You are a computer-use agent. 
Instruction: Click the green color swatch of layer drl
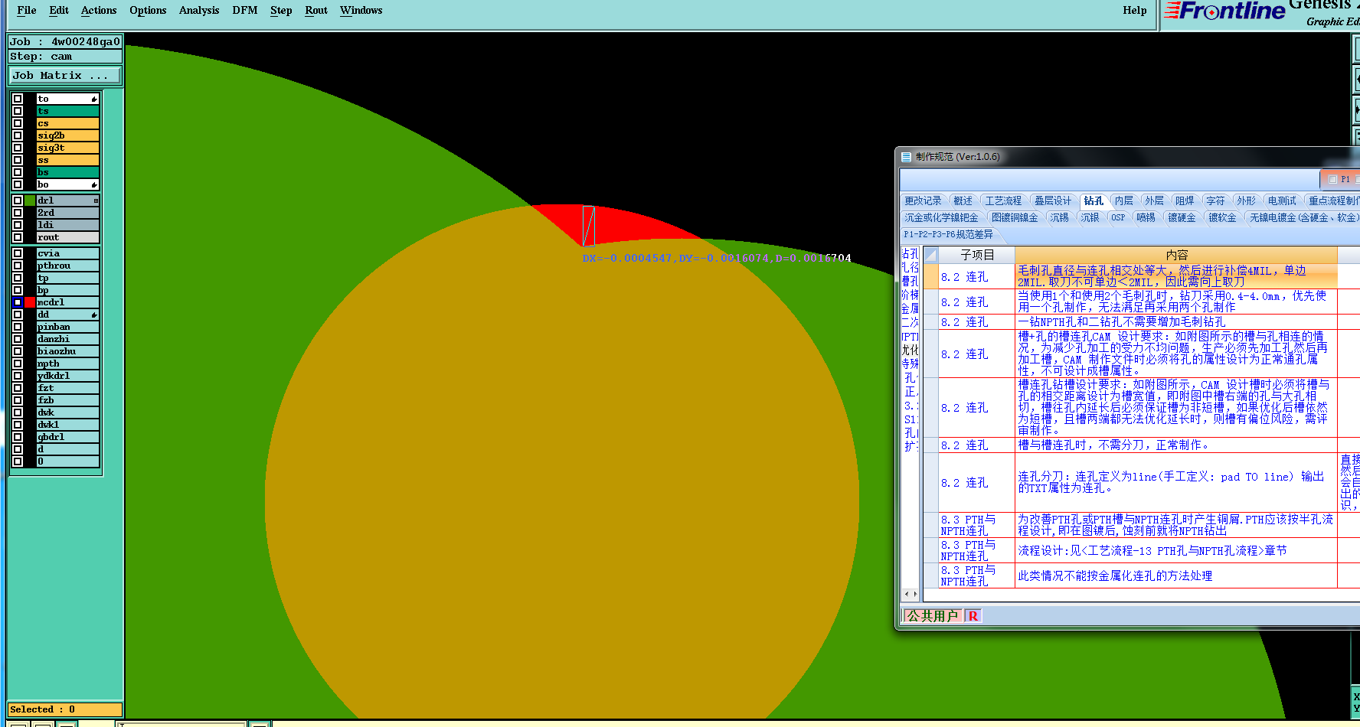[30, 200]
